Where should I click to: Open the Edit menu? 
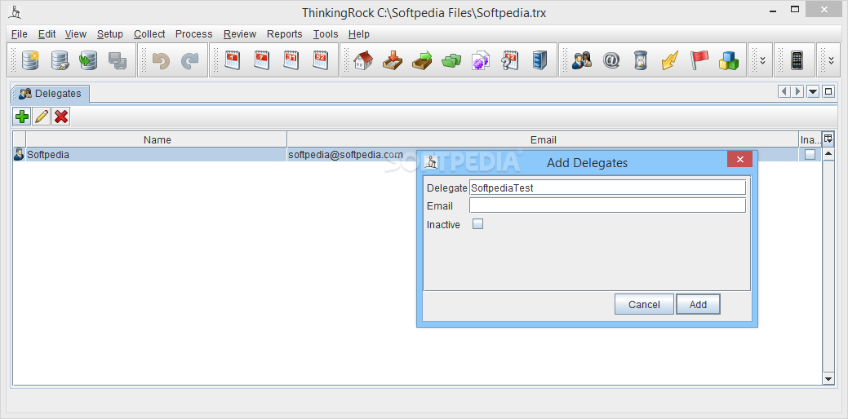click(47, 34)
